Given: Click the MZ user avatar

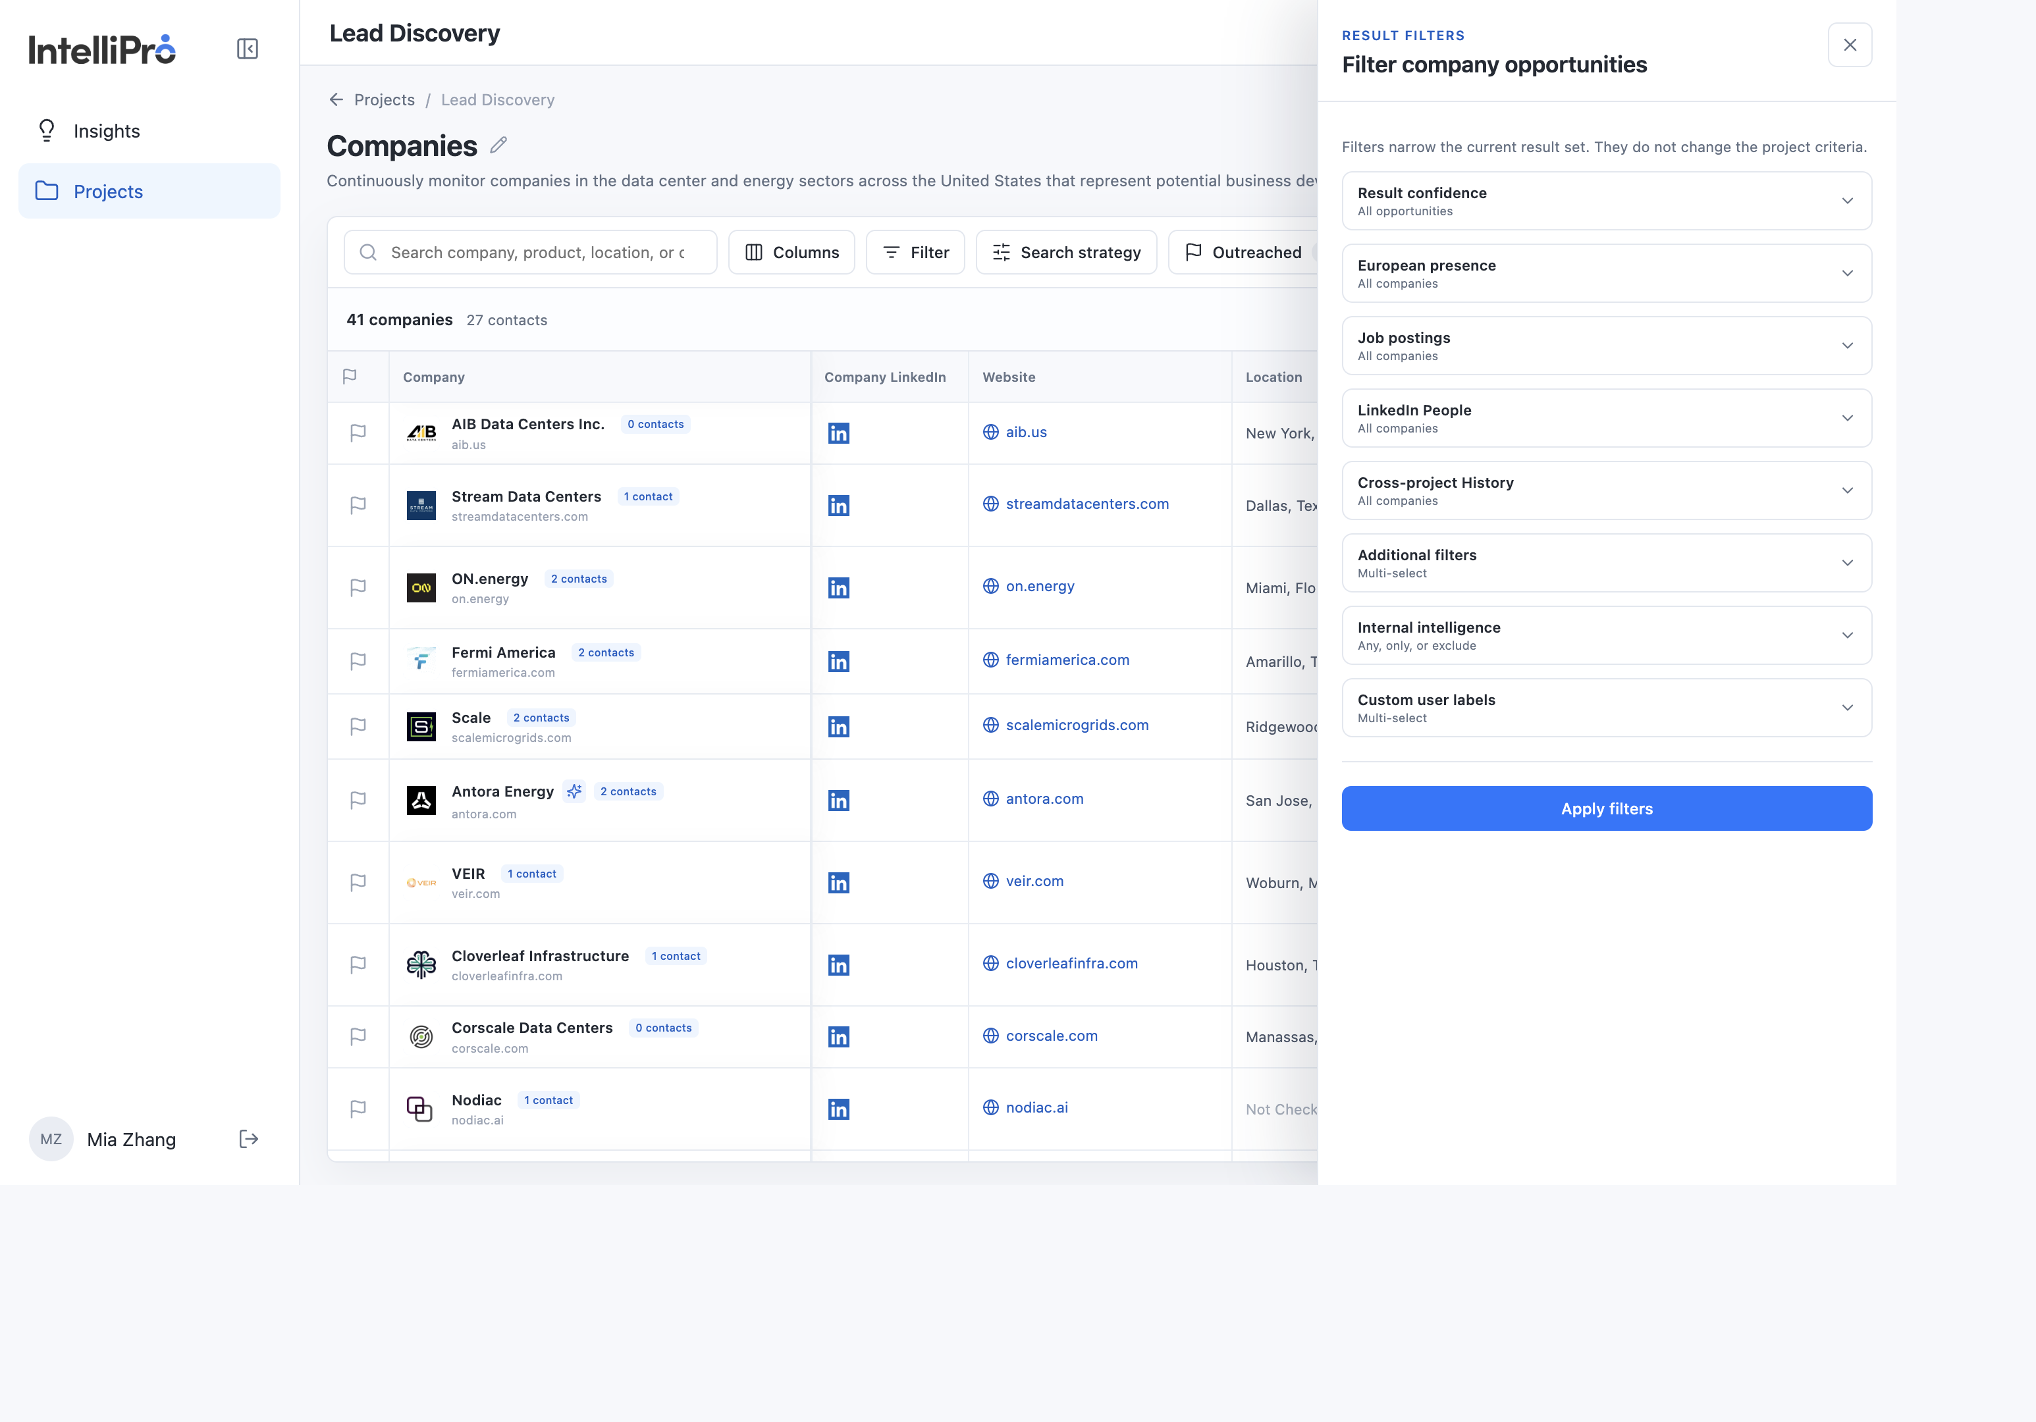Looking at the screenshot, I should tap(51, 1139).
